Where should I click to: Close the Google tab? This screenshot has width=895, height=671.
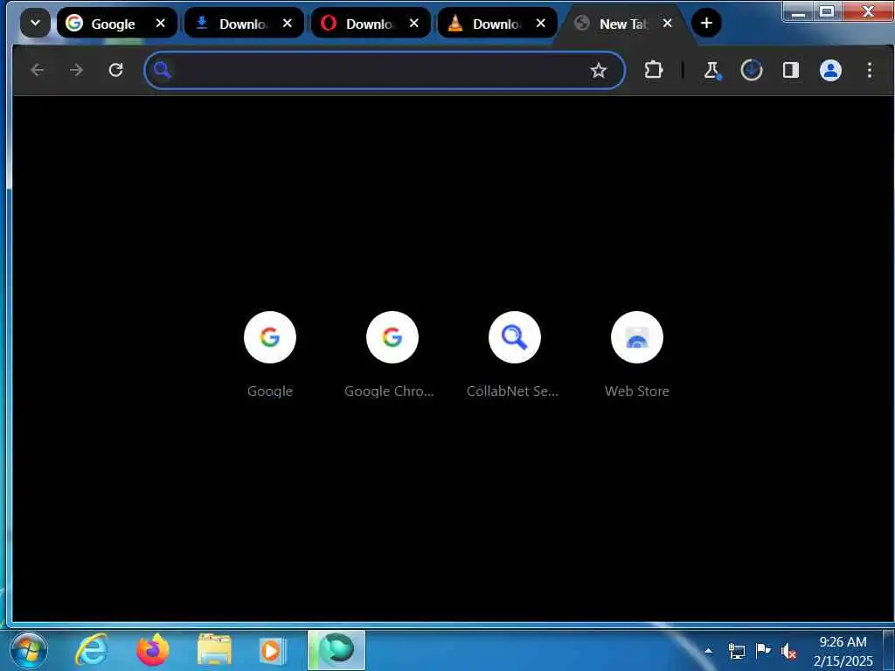click(x=161, y=24)
